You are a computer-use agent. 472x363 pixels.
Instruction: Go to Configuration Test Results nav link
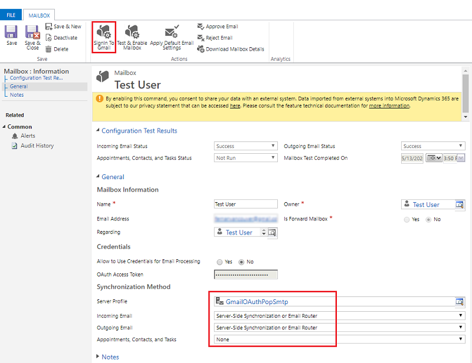click(x=36, y=78)
